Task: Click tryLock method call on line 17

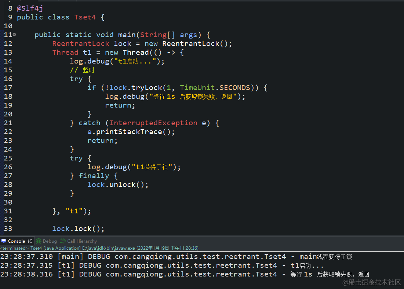Action: tap(147, 88)
